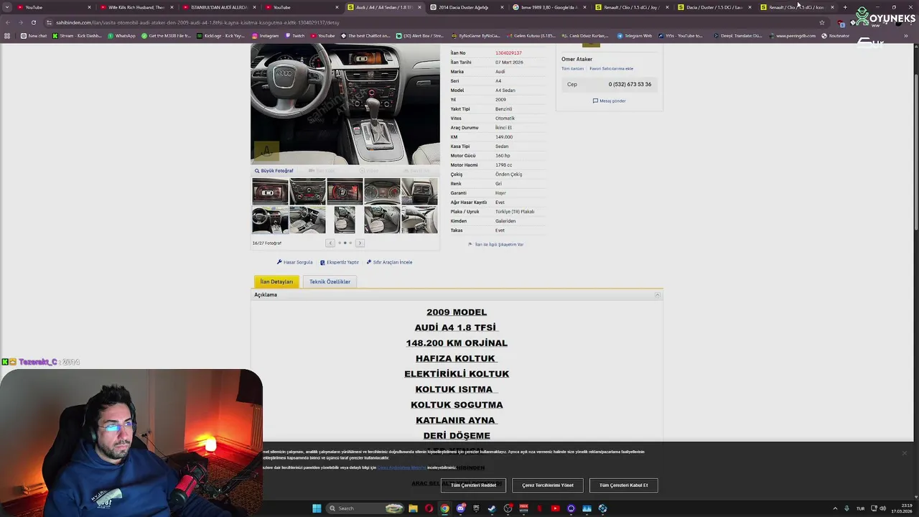Click Tüm Çerezleri Reddet button
Screen dimensions: 919x517
pos(473,485)
